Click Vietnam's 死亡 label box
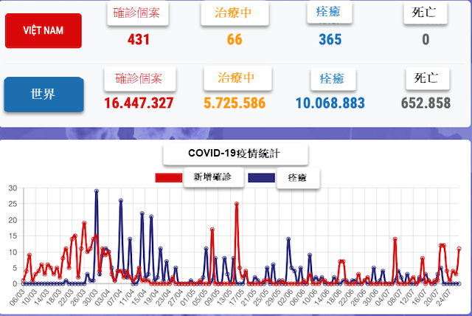 click(x=426, y=13)
